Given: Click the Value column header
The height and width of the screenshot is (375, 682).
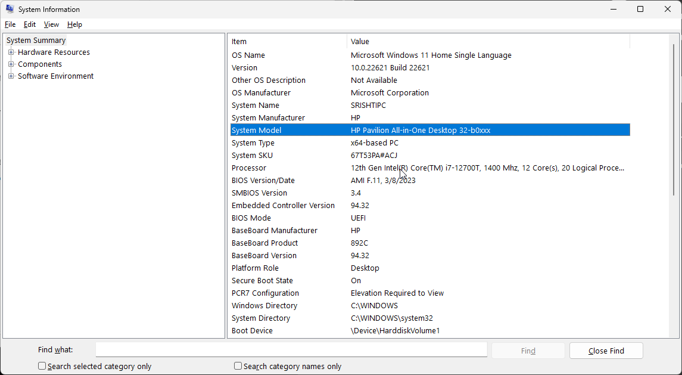Looking at the screenshot, I should 488,41.
